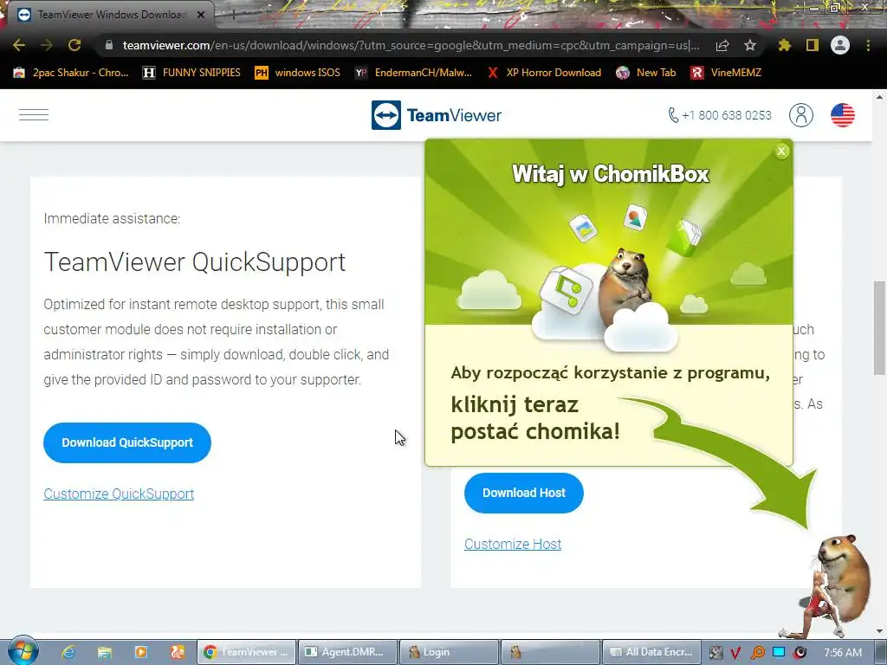Open the Customize QuickSupport link
This screenshot has height=665, width=887.
click(119, 494)
